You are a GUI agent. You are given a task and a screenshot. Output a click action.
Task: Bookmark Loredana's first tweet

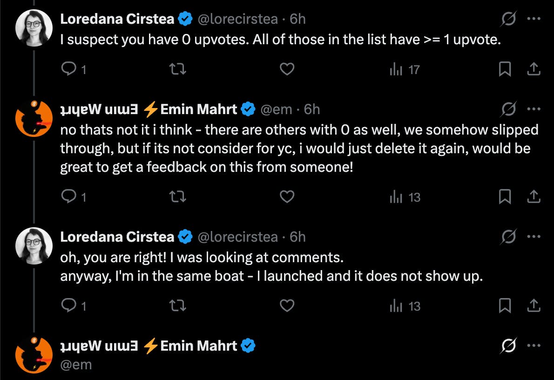pos(505,69)
